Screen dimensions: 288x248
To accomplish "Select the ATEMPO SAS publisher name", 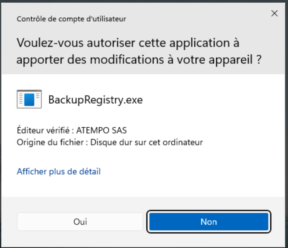I will [x=101, y=130].
